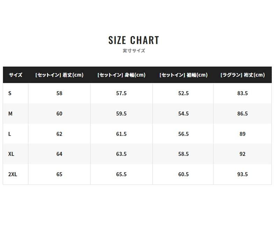Image resolution: width=275 pixels, height=227 pixels.
Task: Click the 83.5 value in the S row
Action: coord(243,94)
